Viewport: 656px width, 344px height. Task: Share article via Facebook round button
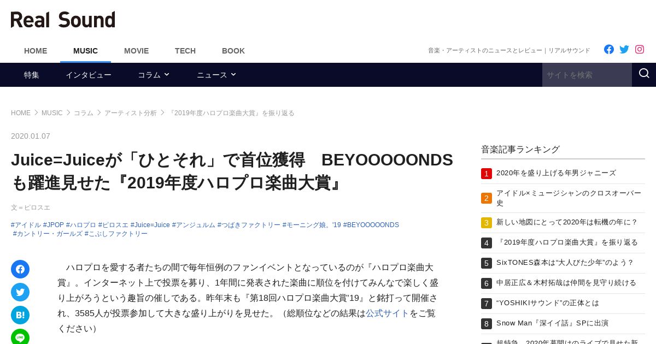coord(20,269)
